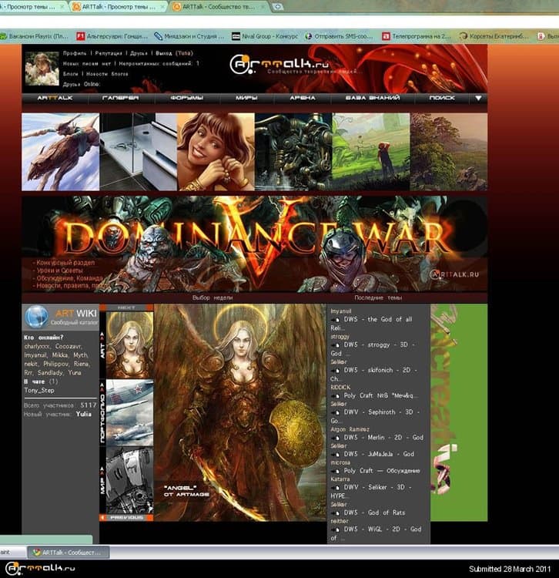Click the green side advertisement banner
This screenshot has height=578, width=559.
point(459,412)
